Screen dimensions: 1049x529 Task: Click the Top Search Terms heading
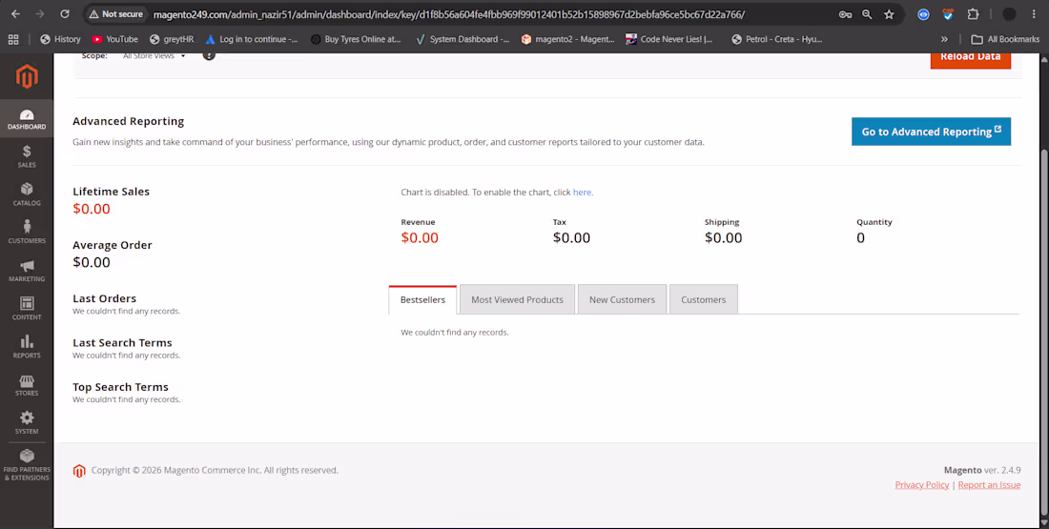[120, 387]
